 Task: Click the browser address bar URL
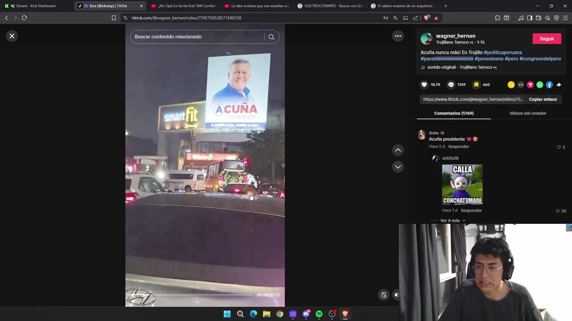[186, 18]
